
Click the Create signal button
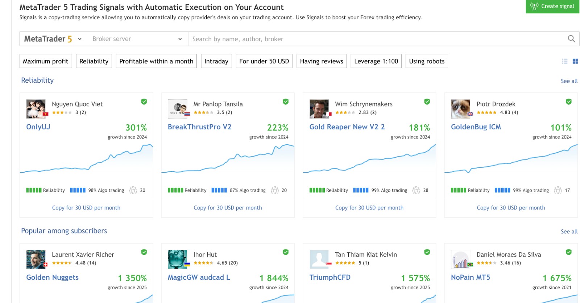(x=552, y=6)
